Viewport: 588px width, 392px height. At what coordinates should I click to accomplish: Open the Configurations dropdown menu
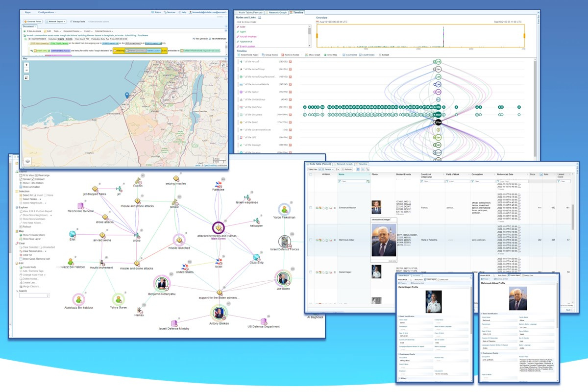point(47,12)
